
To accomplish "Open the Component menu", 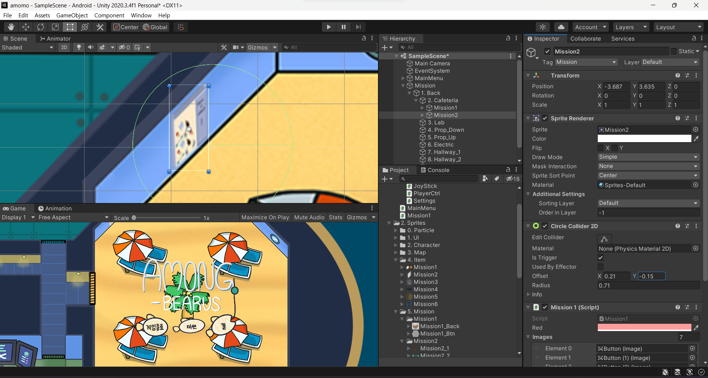I will coord(109,15).
